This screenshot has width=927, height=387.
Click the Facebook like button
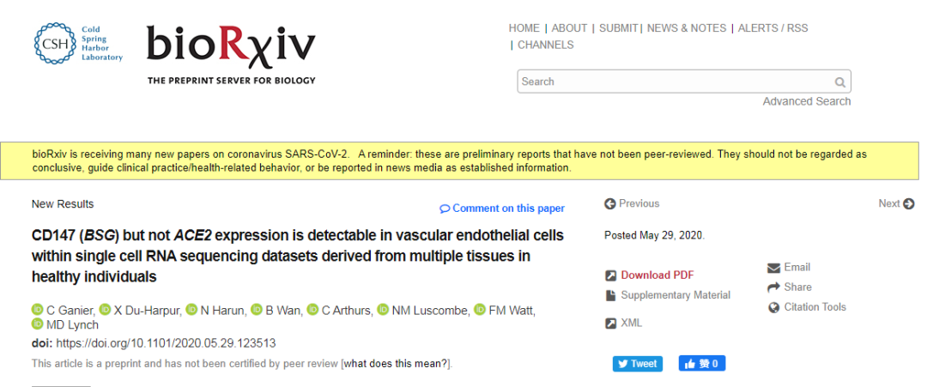(702, 364)
